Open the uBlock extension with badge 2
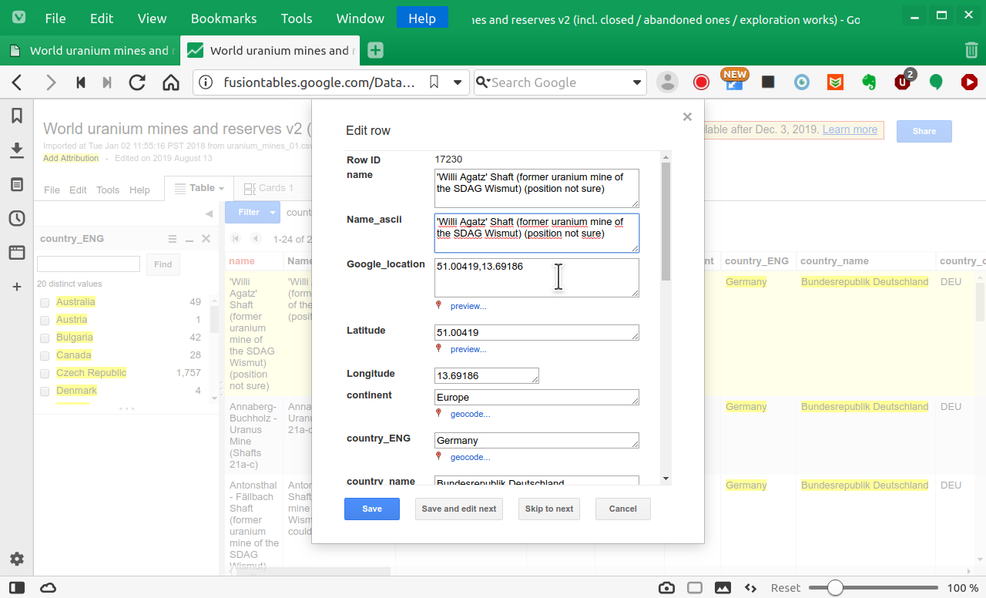Image resolution: width=986 pixels, height=598 pixels. pos(904,81)
